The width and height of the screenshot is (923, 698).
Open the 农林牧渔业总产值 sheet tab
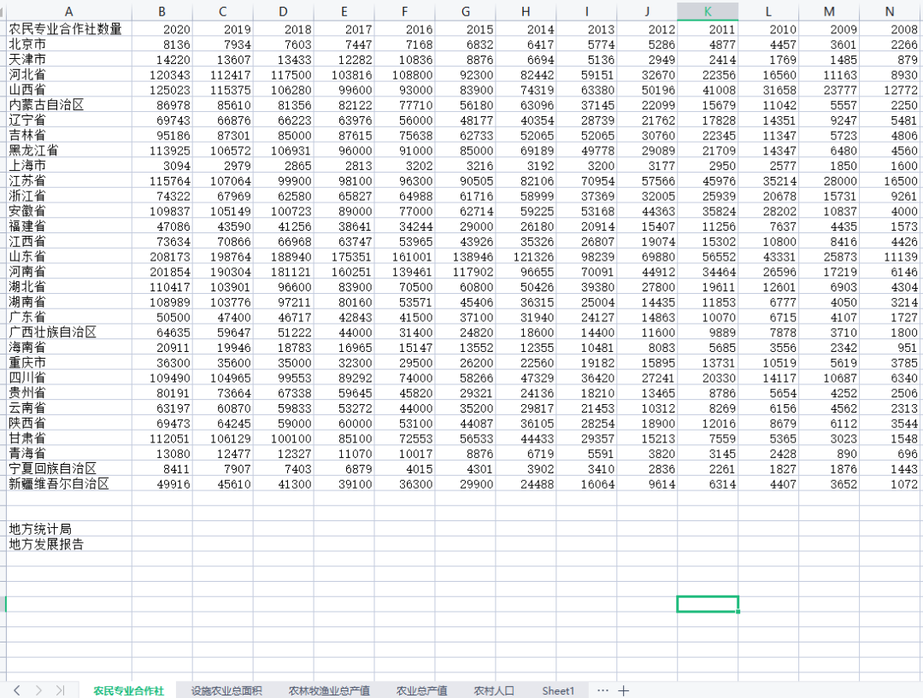(x=329, y=690)
